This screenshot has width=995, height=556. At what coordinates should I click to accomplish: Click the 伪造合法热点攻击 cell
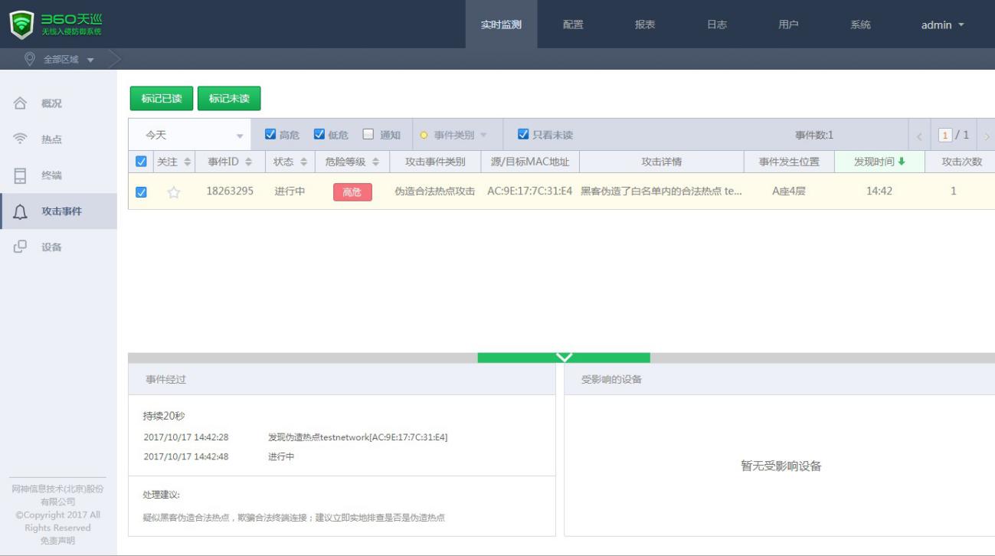point(435,191)
